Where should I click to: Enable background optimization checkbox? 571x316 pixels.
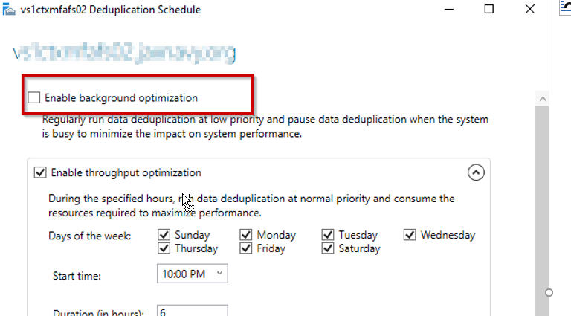coord(34,97)
